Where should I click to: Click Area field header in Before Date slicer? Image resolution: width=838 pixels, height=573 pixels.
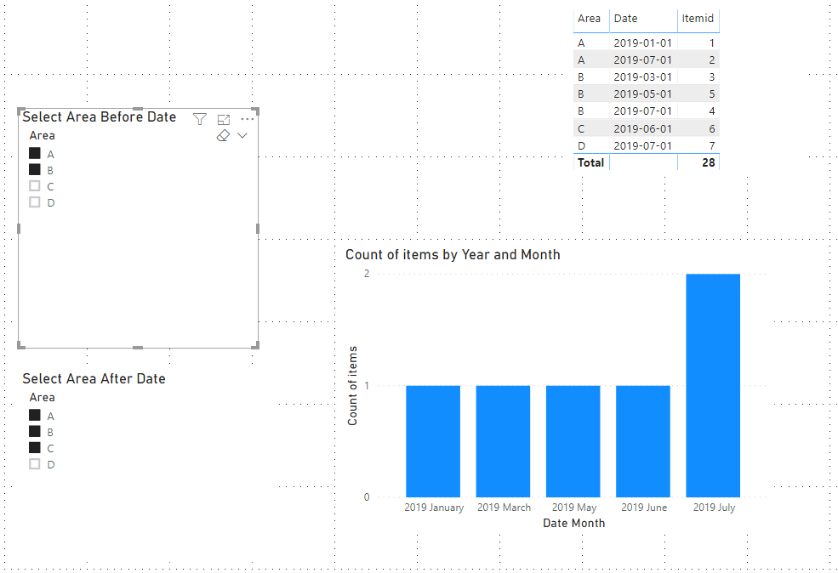43,136
